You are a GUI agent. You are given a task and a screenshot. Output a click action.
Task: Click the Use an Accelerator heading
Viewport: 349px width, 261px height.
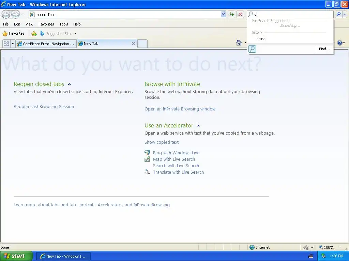169,126
